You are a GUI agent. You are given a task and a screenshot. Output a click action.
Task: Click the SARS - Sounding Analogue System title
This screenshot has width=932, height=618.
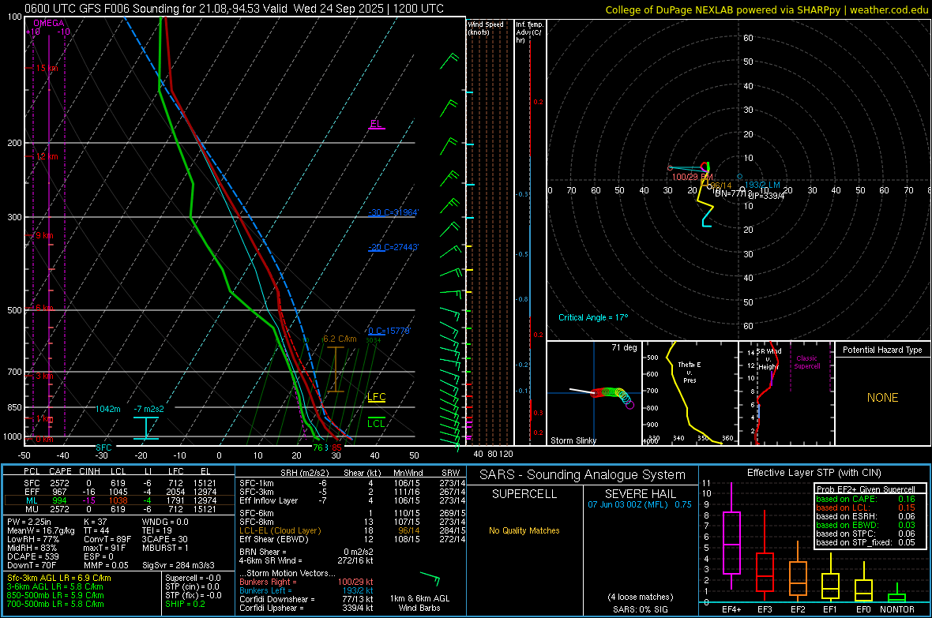(x=583, y=475)
